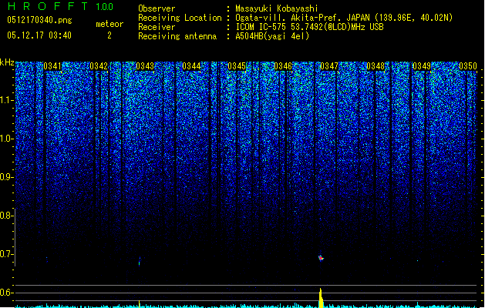Image resolution: width=485 pixels, height=308 pixels.
Task: Click observer name Masayuki Kobayashi
Action: [277, 8]
